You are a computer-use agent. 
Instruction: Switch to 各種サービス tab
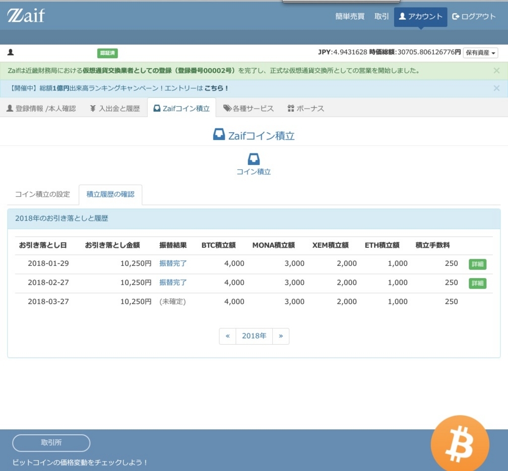pyautogui.click(x=249, y=109)
